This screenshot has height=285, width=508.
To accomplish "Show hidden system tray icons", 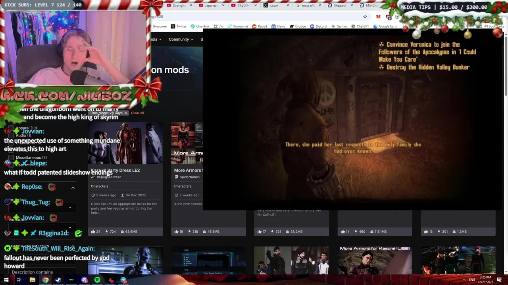I will pos(464,280).
